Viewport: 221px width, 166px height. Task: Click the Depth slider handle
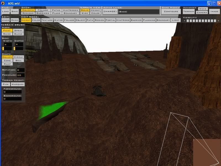(14, 48)
